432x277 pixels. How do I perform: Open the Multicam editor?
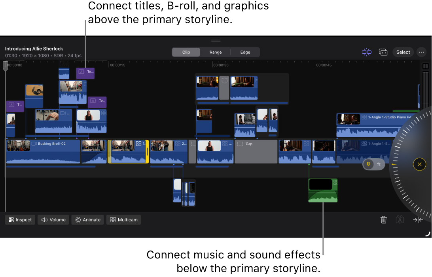[123, 220]
